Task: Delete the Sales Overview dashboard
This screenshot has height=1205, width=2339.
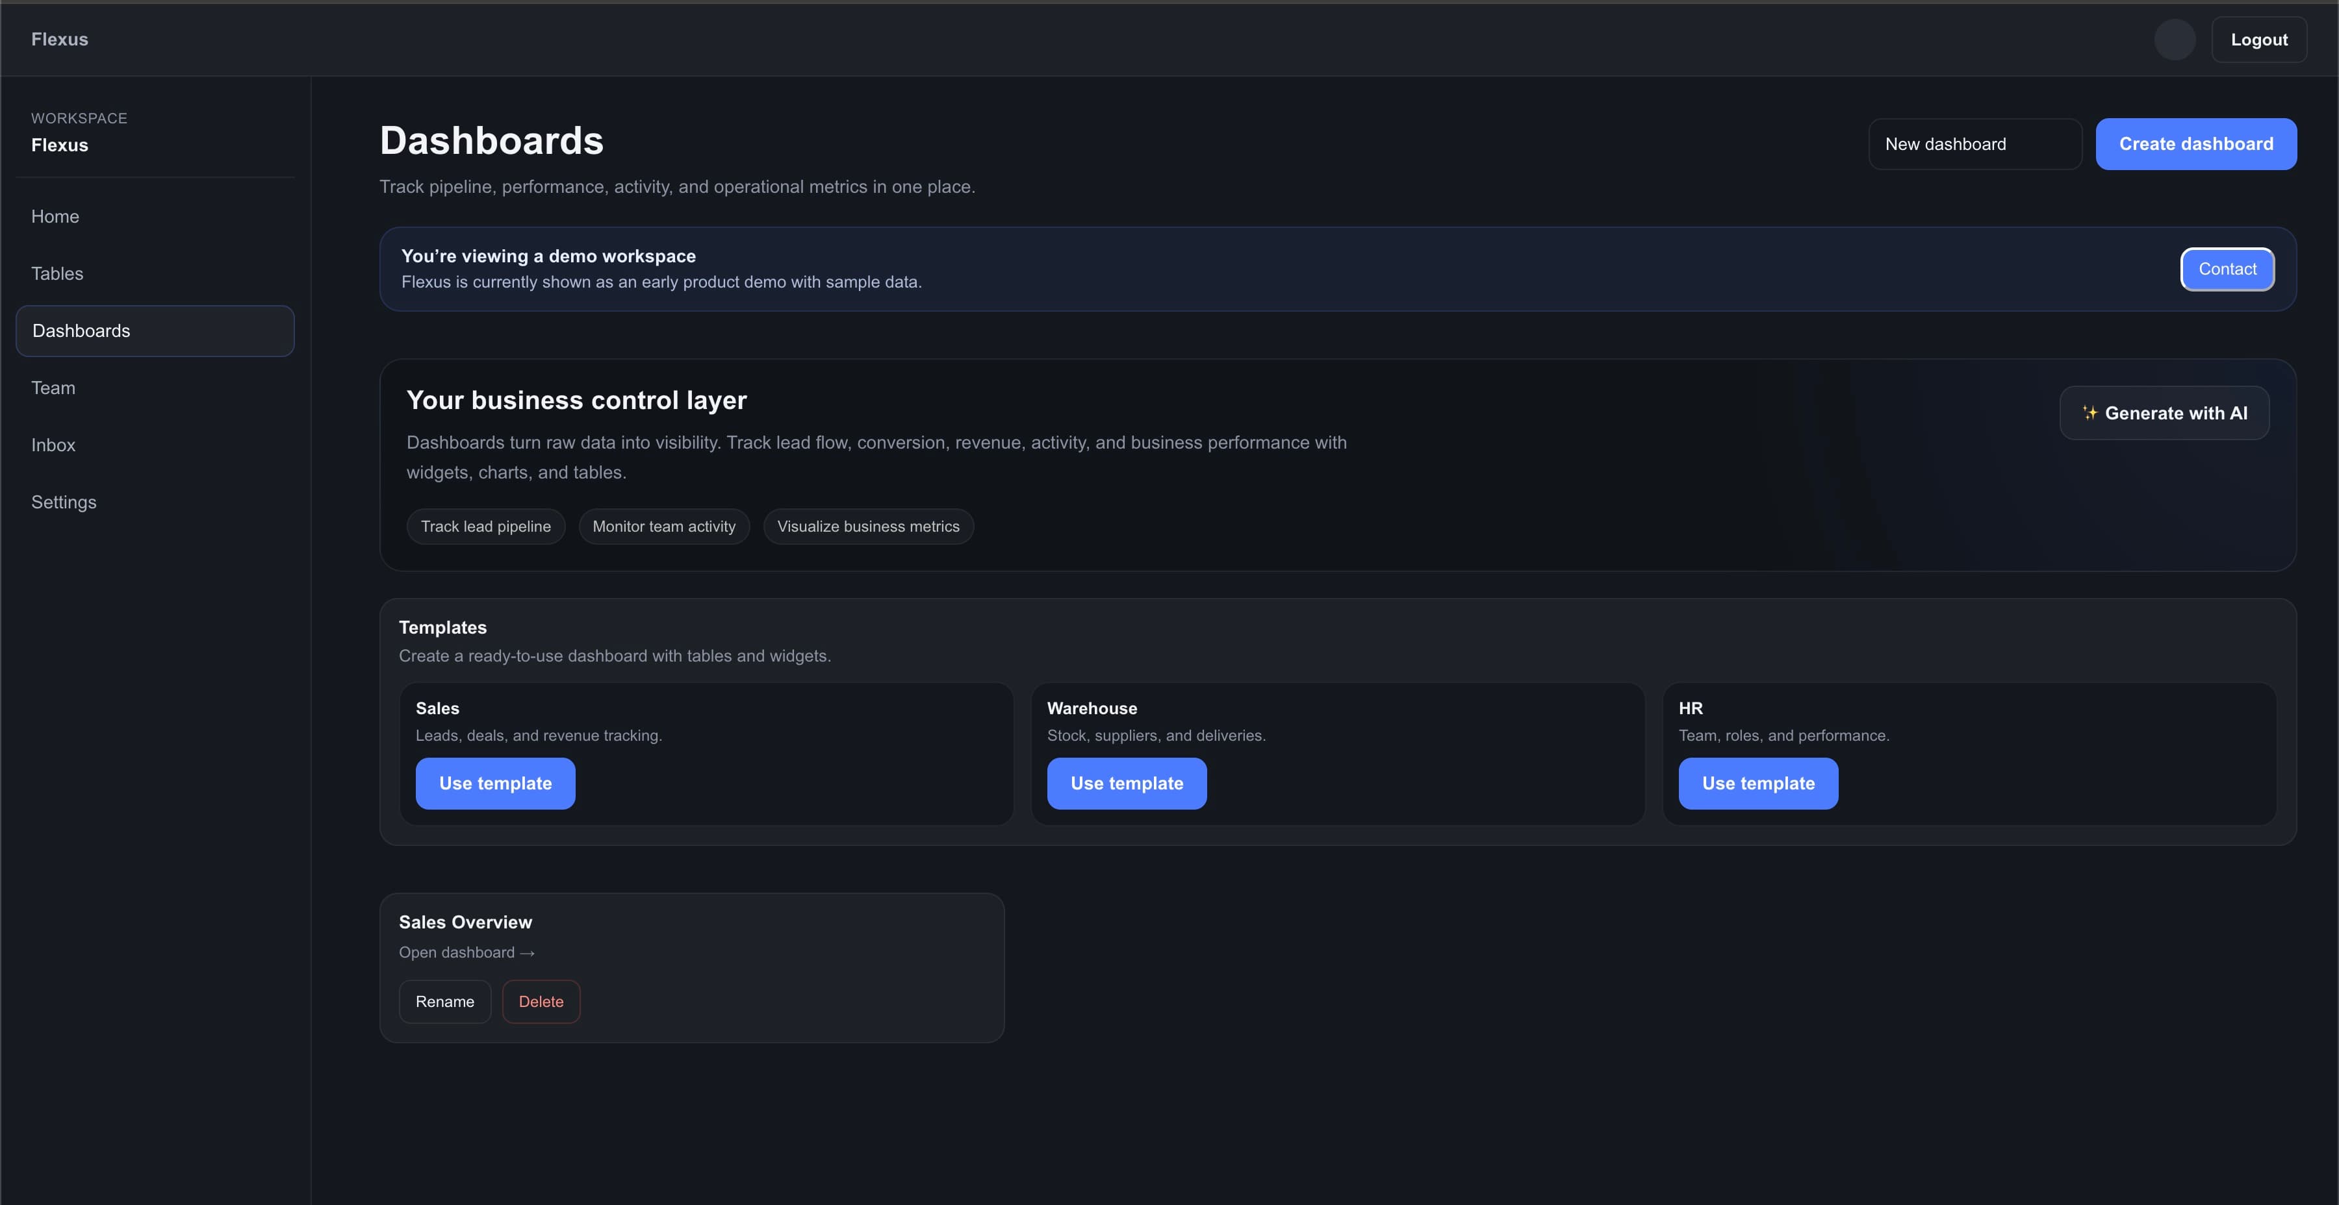Action: tap(541, 1001)
